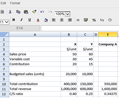Click the Paste clipboard icon
This screenshot has height=98, width=119.
point(26,12)
